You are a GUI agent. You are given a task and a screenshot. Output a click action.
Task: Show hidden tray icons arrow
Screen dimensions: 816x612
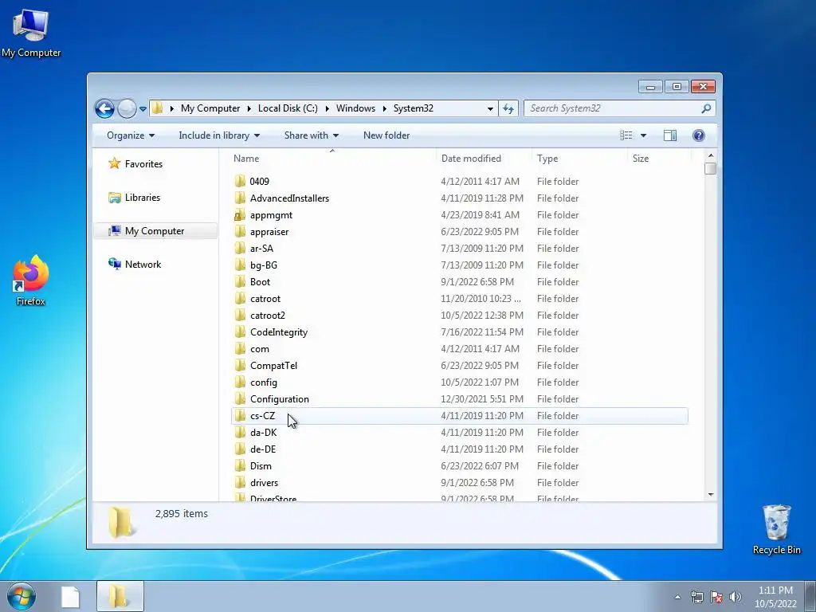(x=677, y=597)
